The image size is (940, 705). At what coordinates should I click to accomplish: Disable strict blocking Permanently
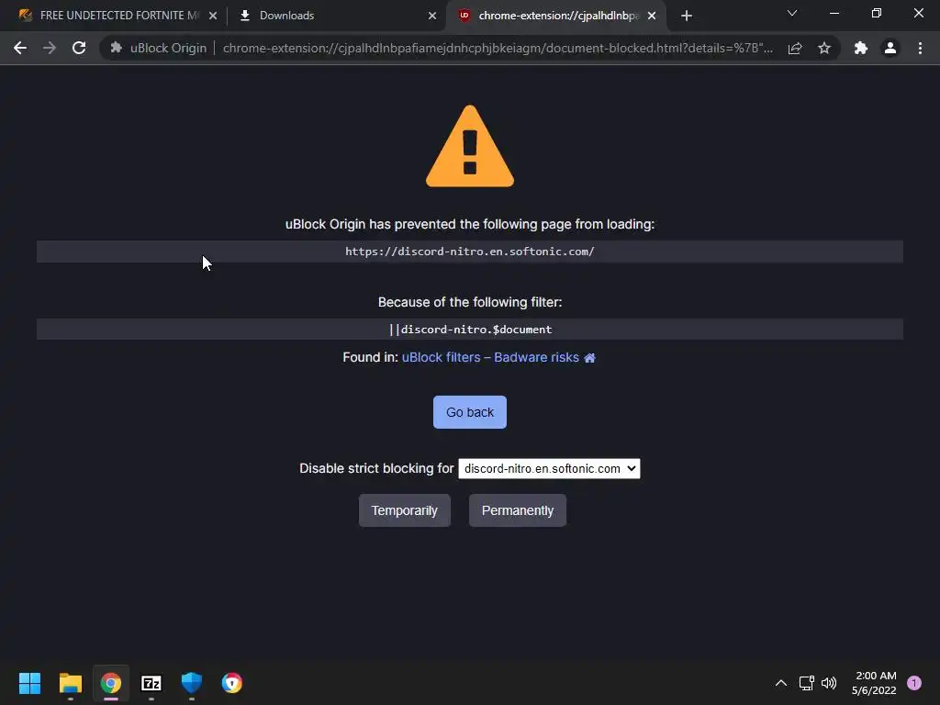click(518, 510)
